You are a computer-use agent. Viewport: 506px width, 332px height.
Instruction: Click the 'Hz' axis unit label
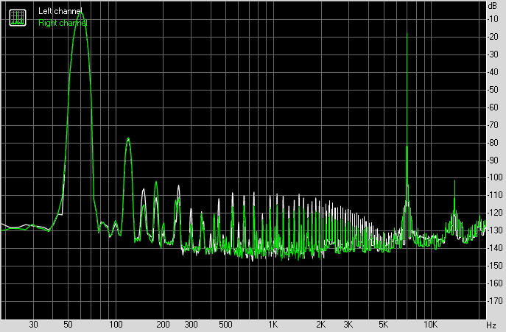point(491,325)
